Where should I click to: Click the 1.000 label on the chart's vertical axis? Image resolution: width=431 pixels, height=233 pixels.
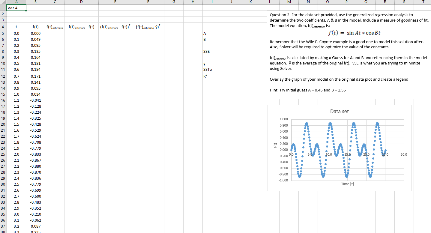click(x=284, y=119)
